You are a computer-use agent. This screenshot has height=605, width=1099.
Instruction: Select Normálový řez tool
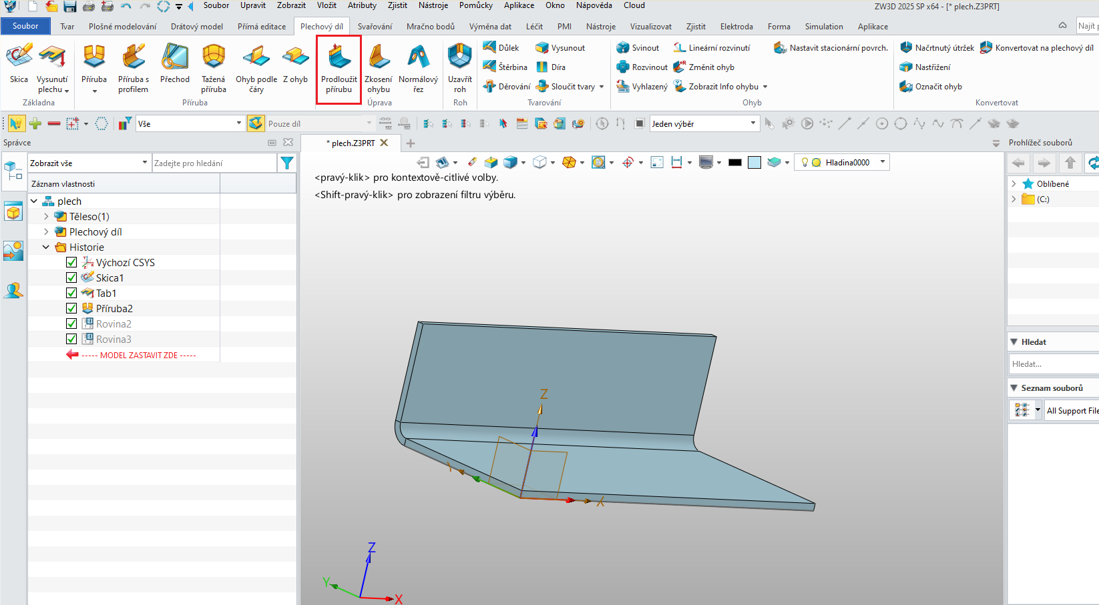pos(418,67)
